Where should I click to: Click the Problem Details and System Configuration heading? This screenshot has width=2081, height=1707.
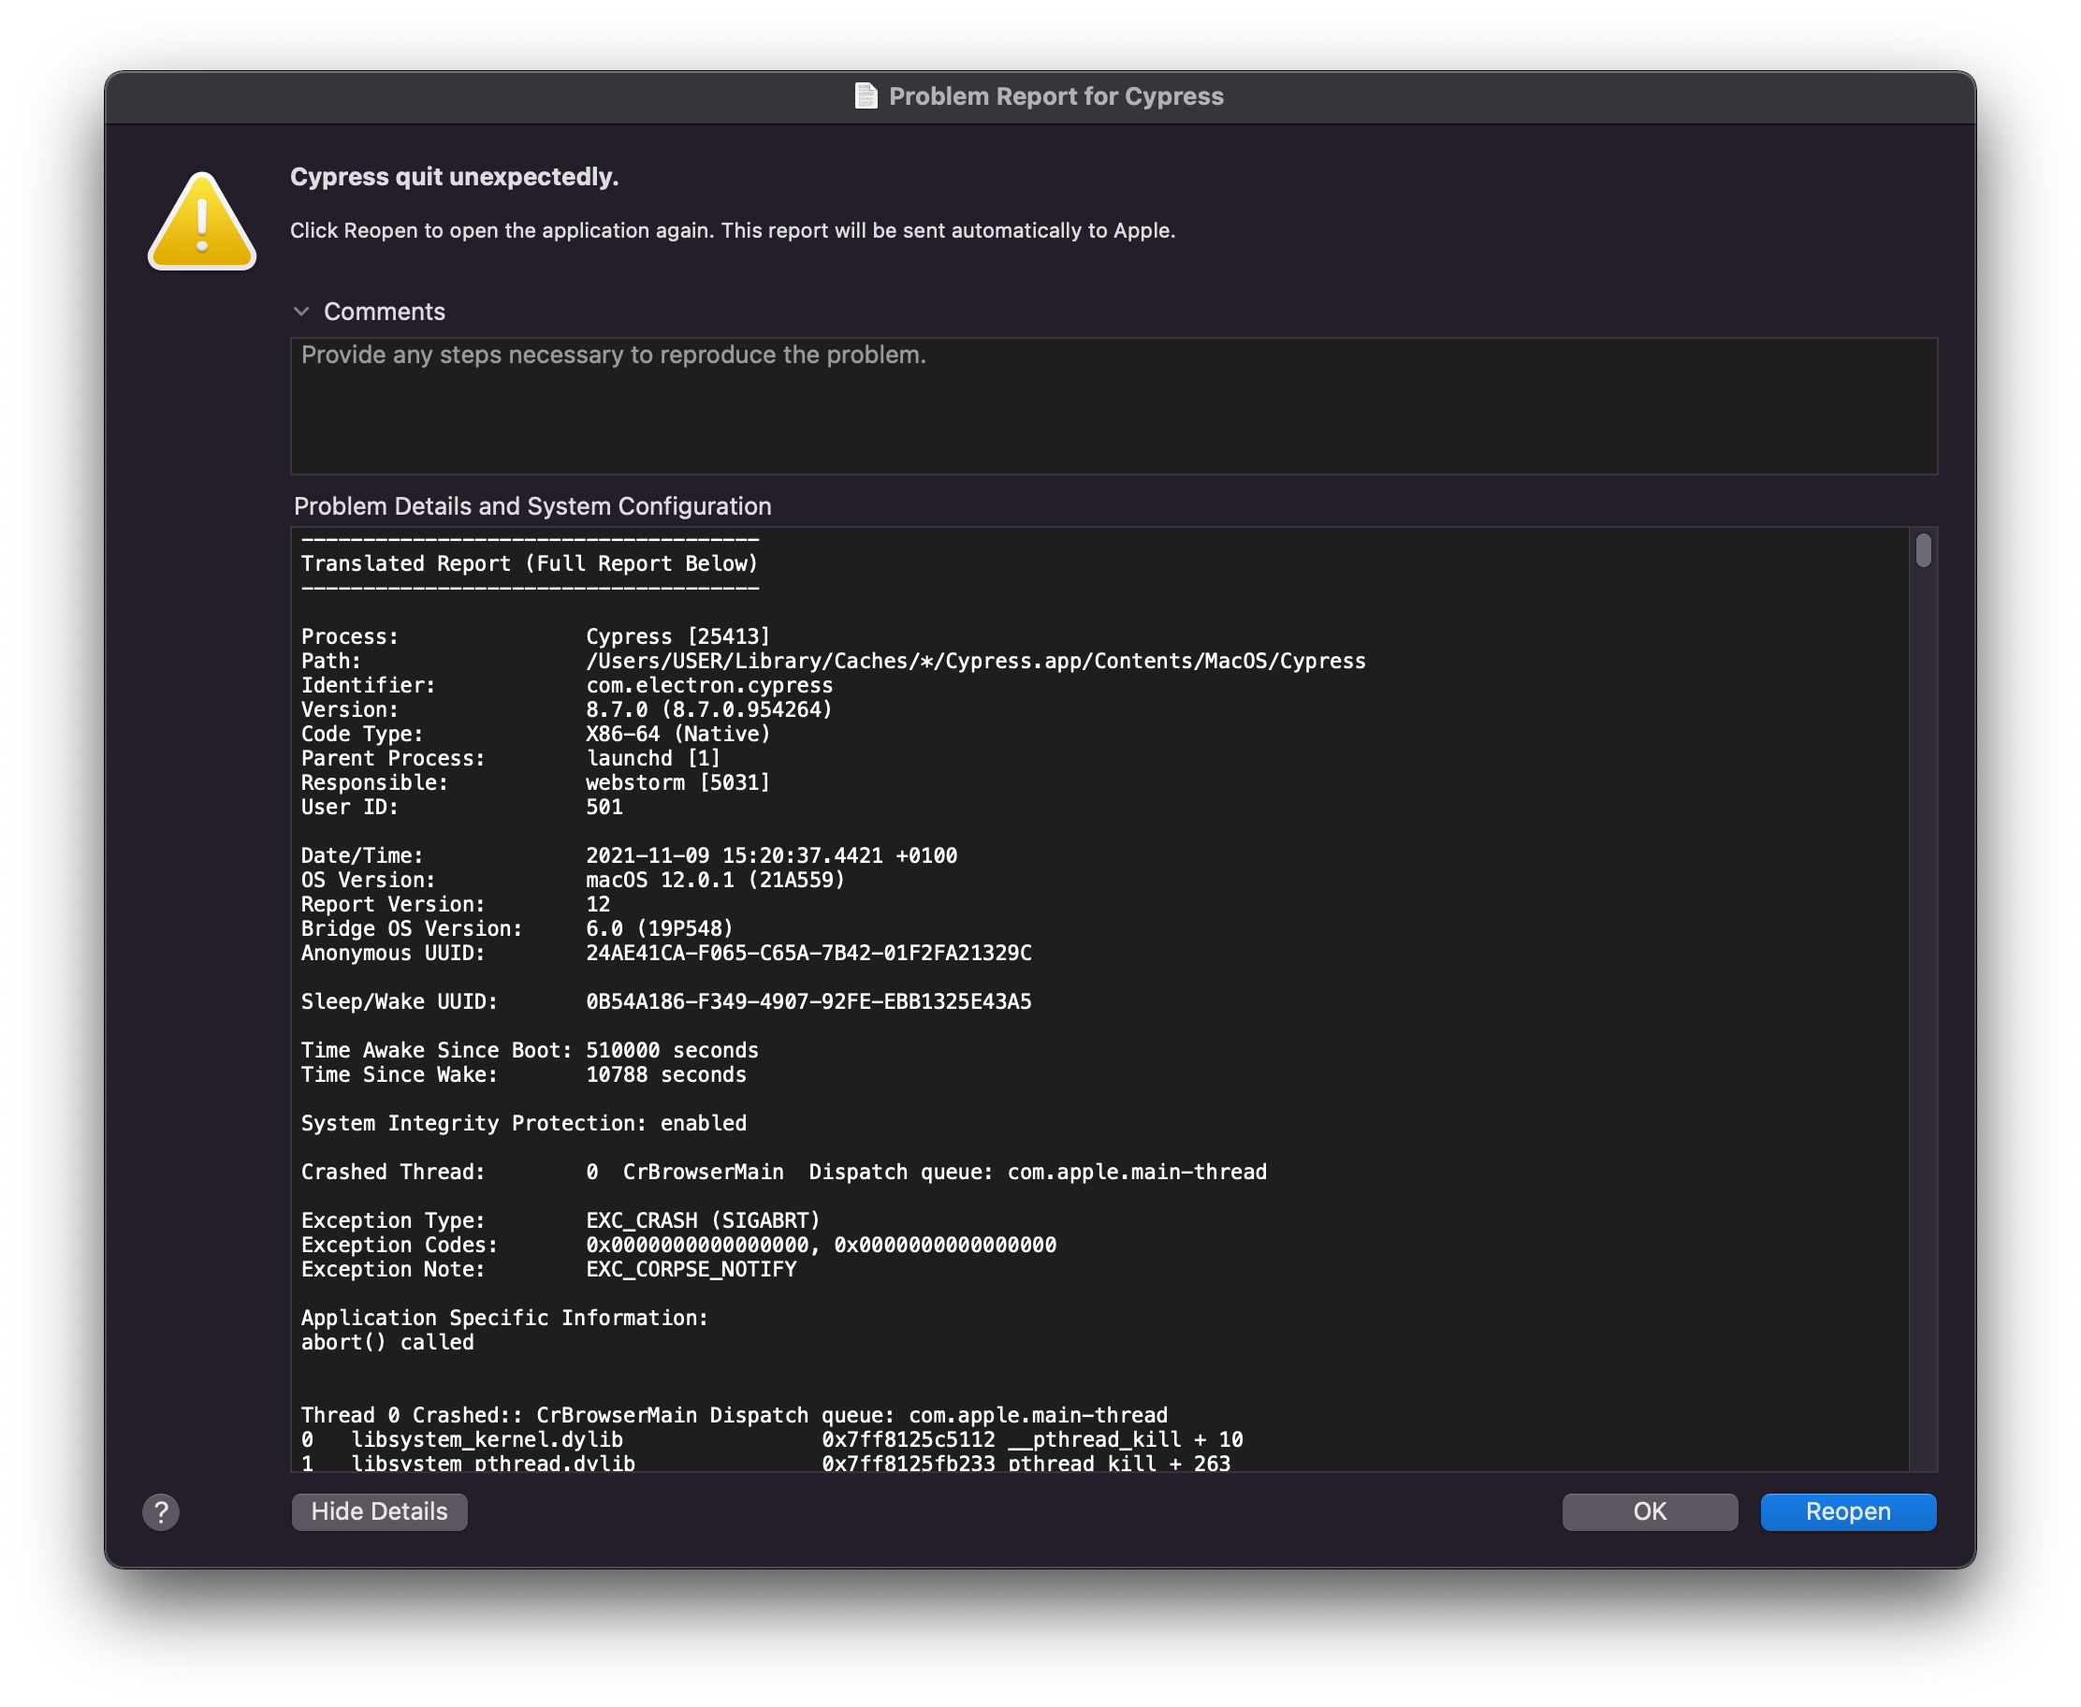[x=531, y=505]
